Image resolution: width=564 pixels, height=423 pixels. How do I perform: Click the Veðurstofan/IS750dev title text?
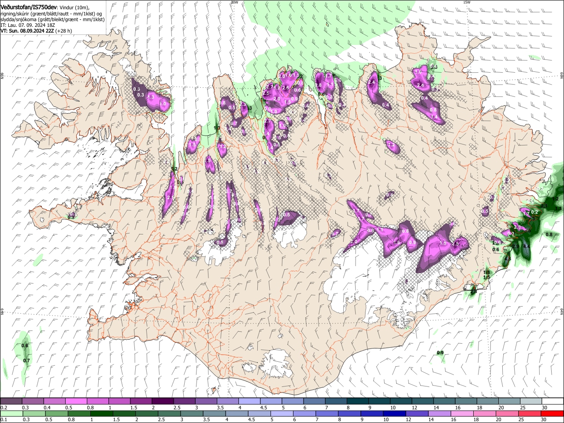pos(29,7)
